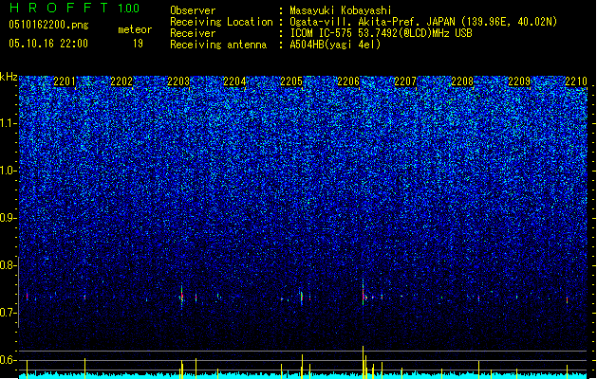Click the 2205 time marker
The height and width of the screenshot is (379, 597).
pyautogui.click(x=291, y=81)
